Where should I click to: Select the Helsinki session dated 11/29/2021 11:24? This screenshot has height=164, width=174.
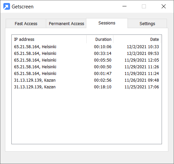(86, 74)
